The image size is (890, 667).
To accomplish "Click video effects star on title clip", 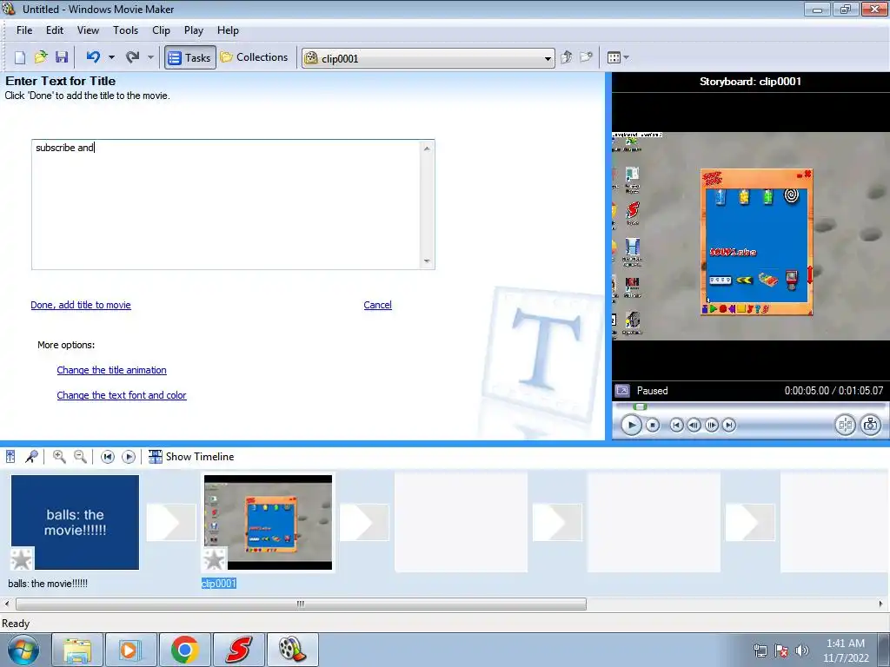I will [x=22, y=559].
